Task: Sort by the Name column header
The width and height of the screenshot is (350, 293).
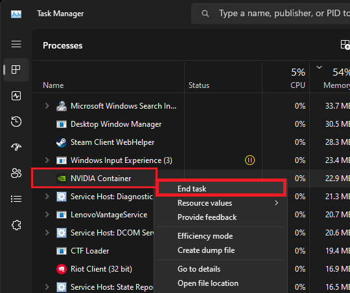Action: (53, 85)
